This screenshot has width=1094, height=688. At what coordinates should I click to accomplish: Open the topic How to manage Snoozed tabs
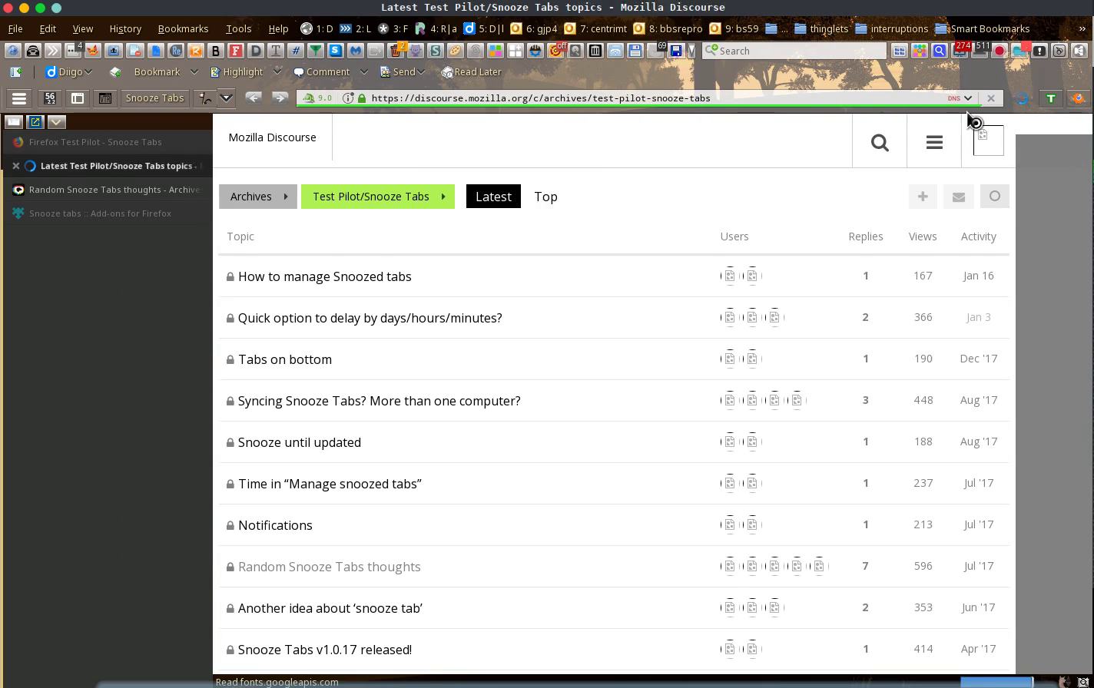pos(324,276)
